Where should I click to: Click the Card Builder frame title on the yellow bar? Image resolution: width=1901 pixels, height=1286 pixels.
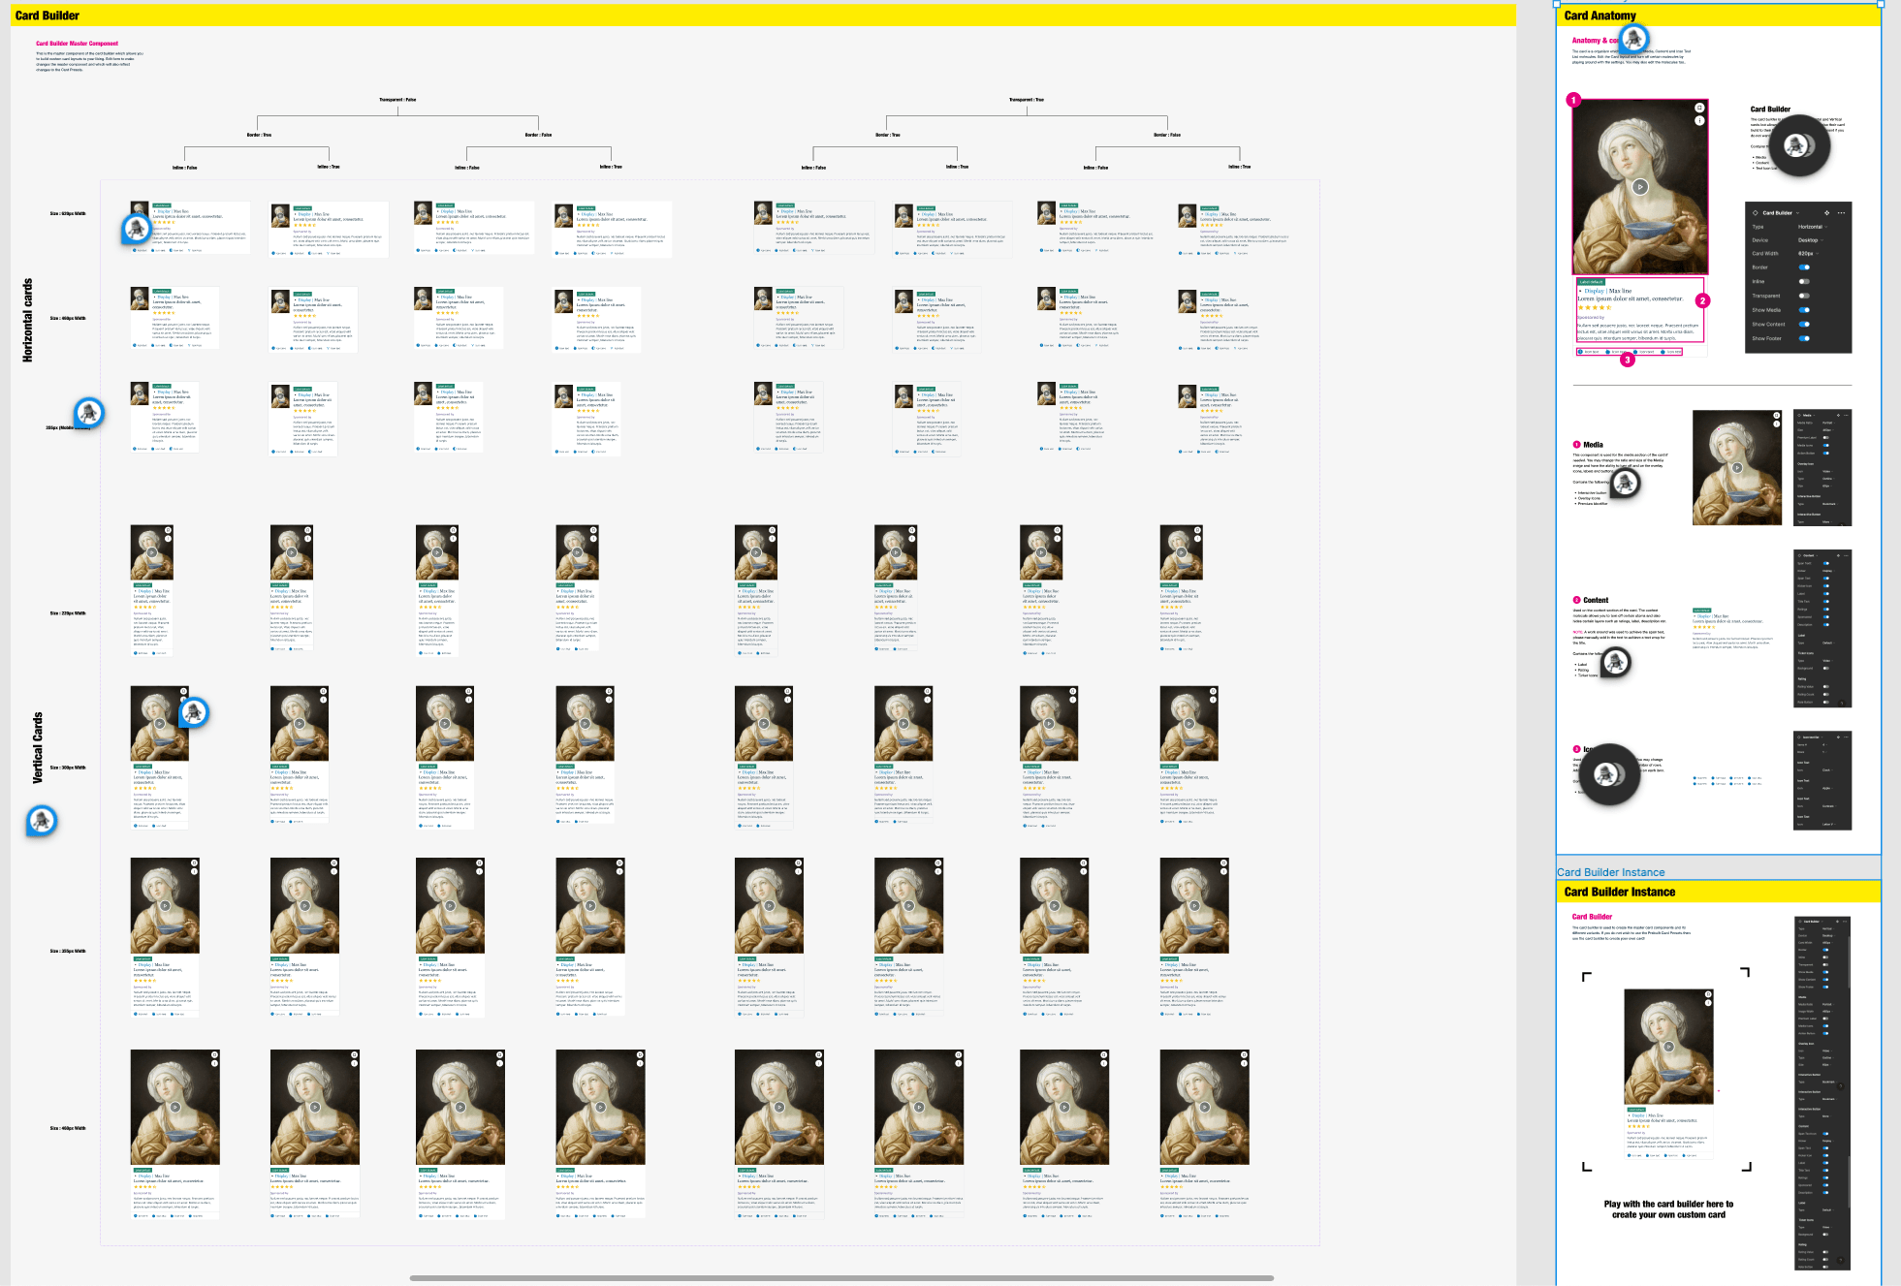click(48, 16)
